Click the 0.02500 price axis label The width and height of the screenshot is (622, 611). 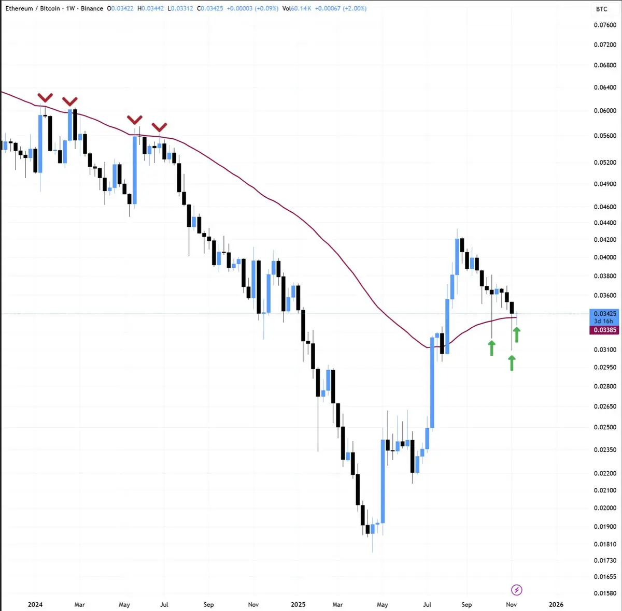pos(605,428)
